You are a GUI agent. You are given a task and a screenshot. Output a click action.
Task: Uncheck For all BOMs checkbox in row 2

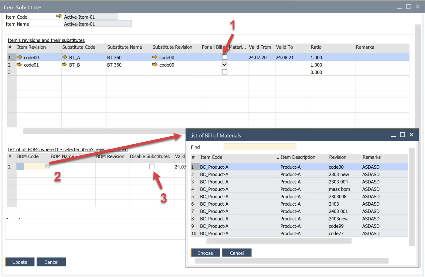[x=224, y=65]
